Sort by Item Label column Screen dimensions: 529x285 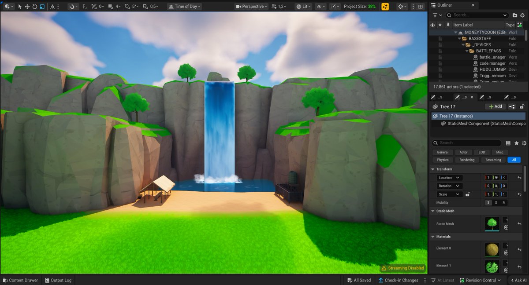point(463,25)
